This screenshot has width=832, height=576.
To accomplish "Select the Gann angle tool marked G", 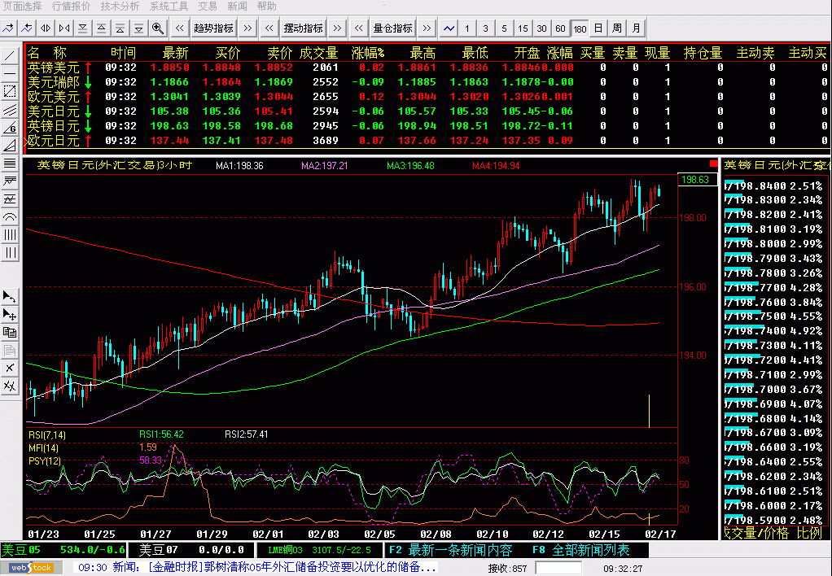I will [x=10, y=127].
